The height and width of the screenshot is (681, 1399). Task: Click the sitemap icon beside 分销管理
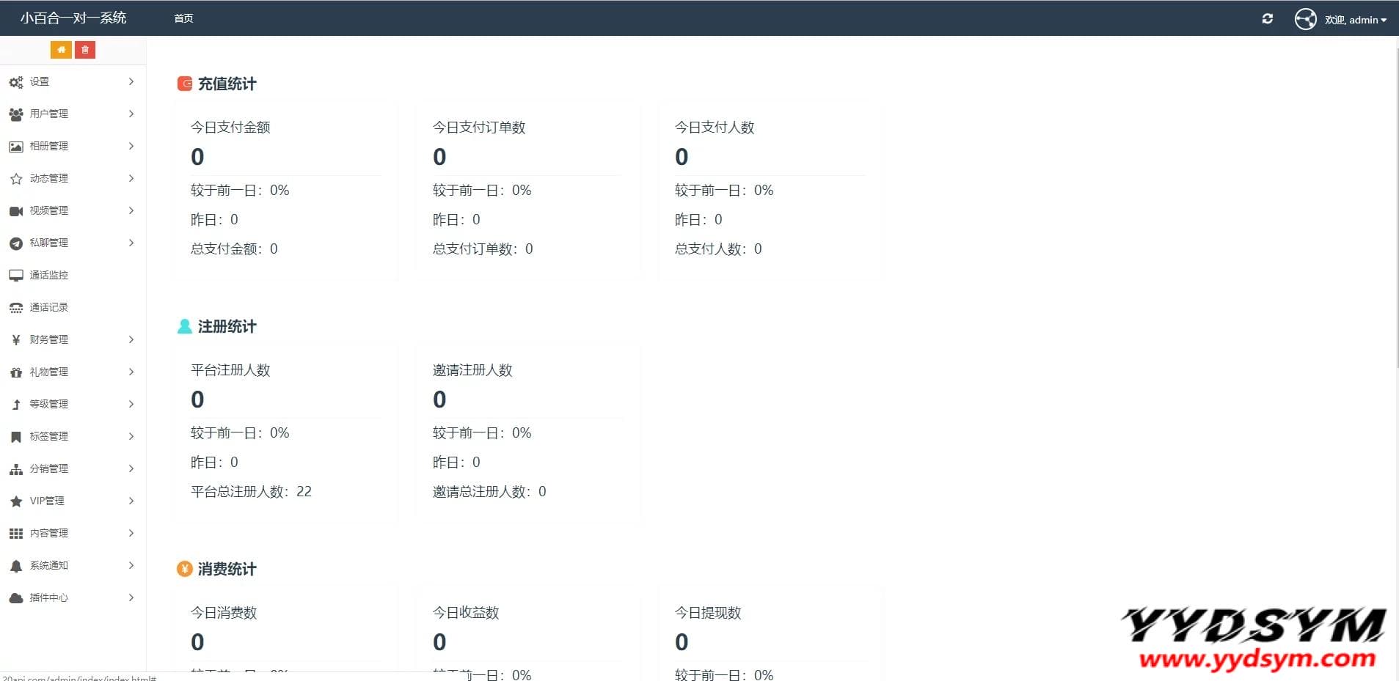16,469
